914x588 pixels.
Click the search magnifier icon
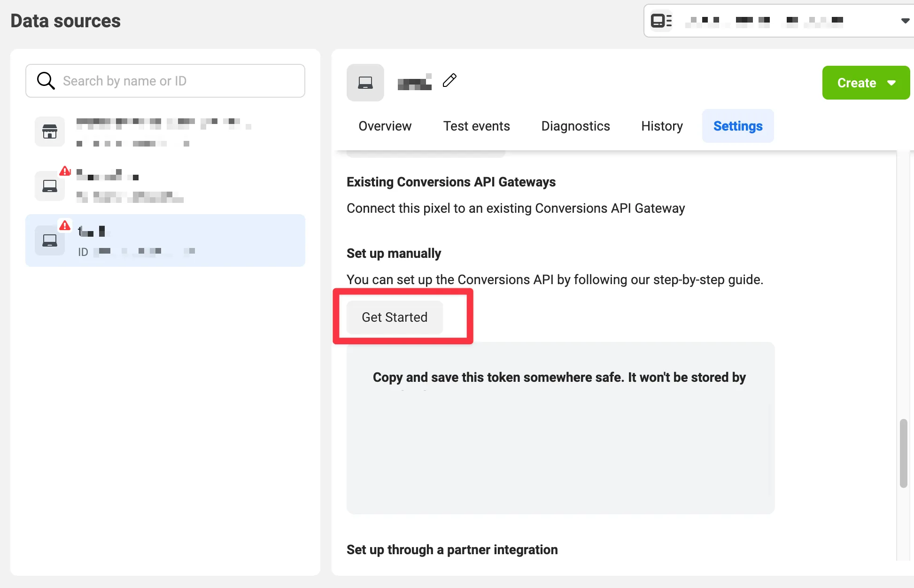click(46, 81)
